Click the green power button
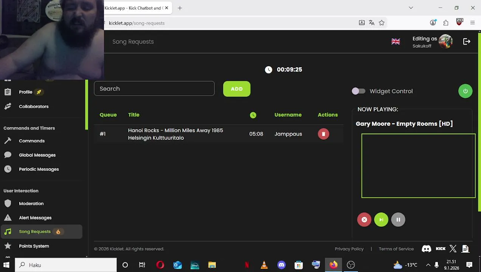Screen dimensions: 481x272 coord(465,91)
